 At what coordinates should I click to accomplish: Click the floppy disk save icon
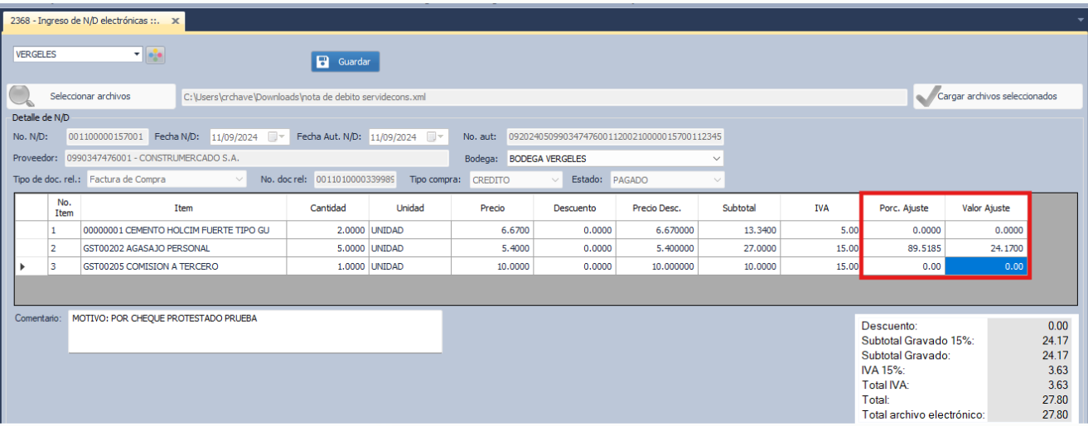coord(323,61)
